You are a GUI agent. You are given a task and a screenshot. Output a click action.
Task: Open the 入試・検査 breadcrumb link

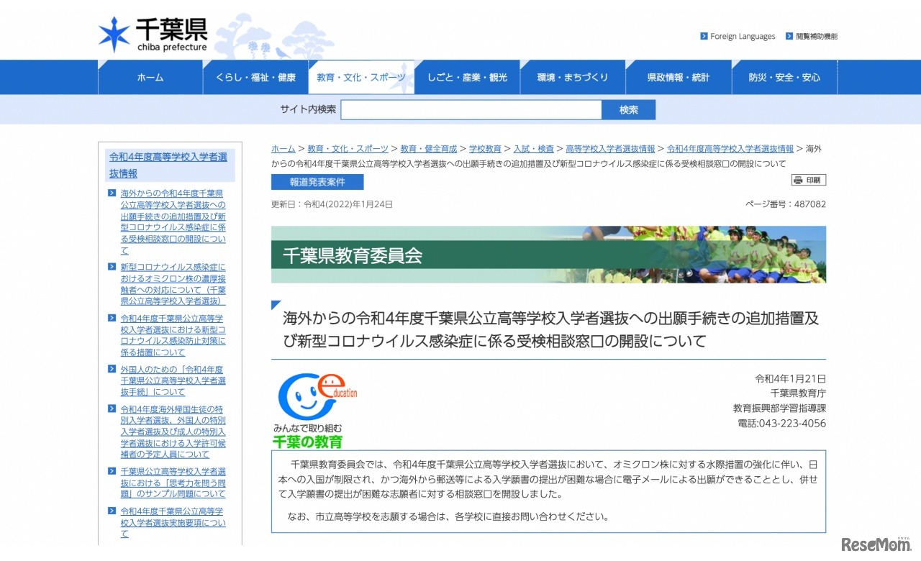tap(532, 149)
